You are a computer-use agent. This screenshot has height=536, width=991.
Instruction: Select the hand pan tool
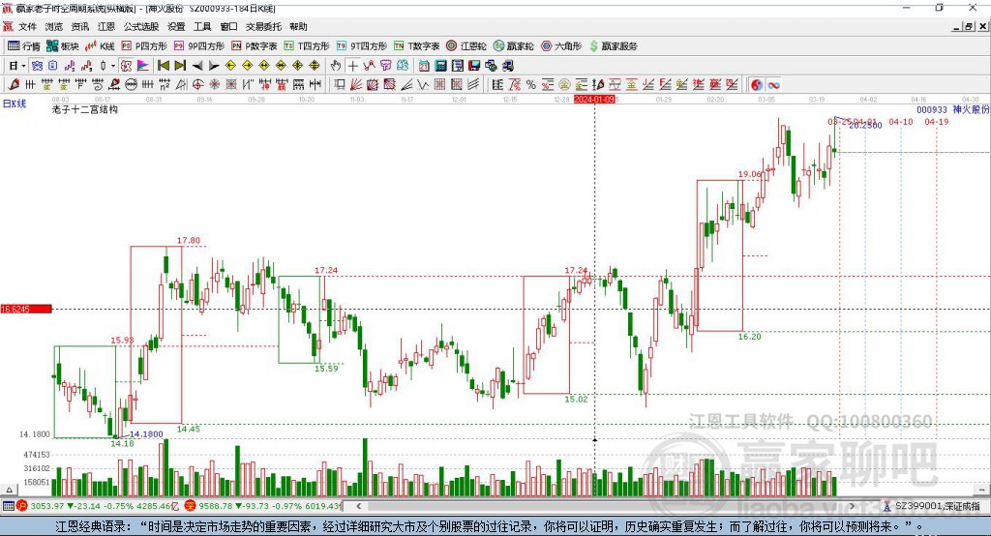(336, 66)
